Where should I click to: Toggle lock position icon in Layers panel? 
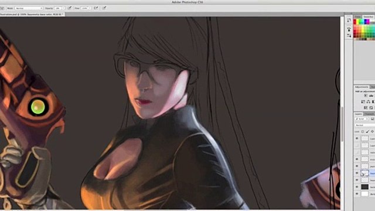pos(373,131)
